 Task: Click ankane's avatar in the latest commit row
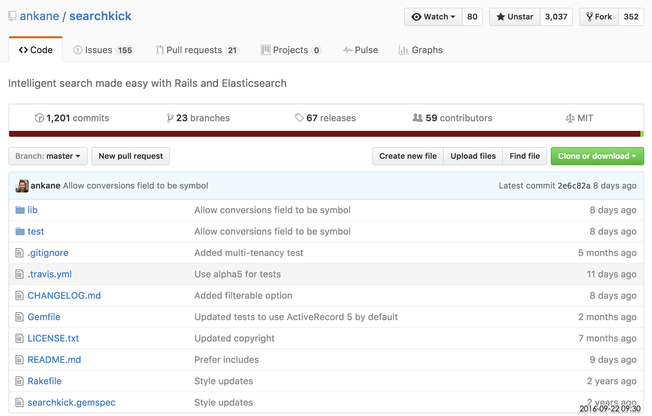click(22, 186)
